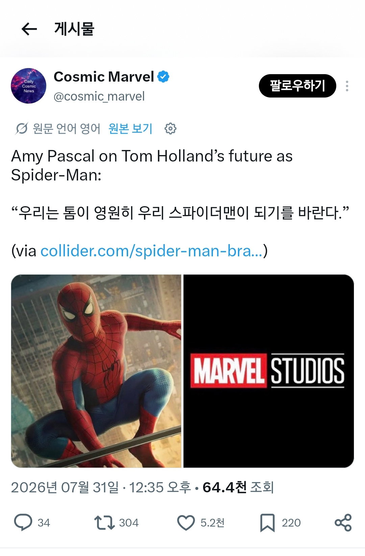Tap the reply speech bubble icon
The height and width of the screenshot is (556, 365).
click(x=23, y=522)
